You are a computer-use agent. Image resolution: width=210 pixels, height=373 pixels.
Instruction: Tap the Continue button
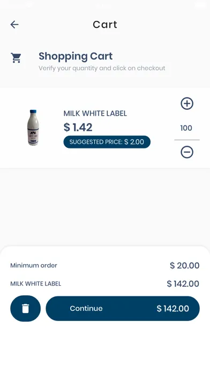coord(123,309)
